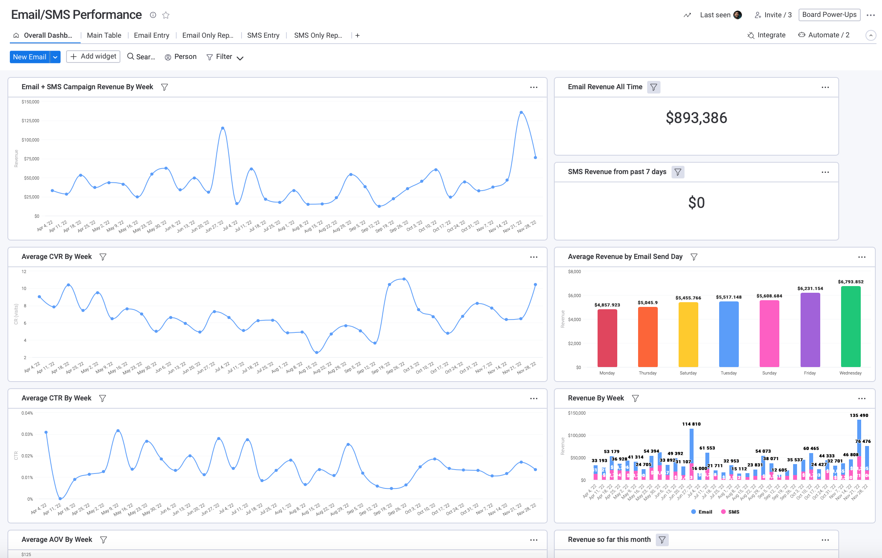
Task: Open board info icon next to title
Action: pos(153,15)
